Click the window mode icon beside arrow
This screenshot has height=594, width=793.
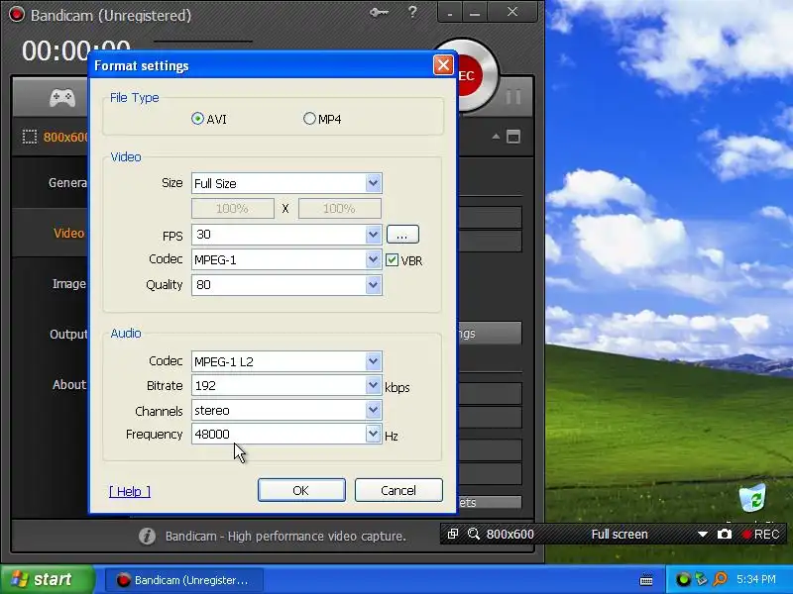pos(513,137)
